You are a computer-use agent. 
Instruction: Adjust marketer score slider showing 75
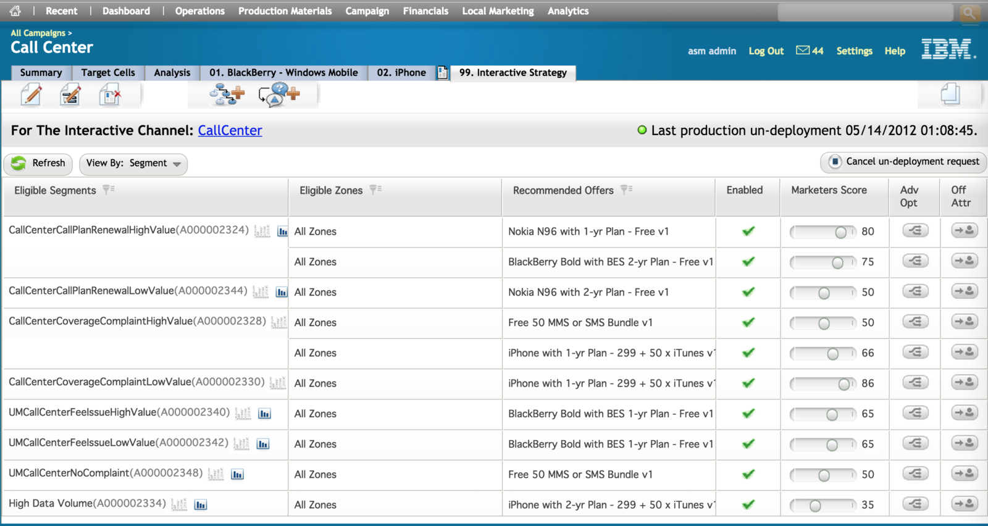click(x=823, y=262)
